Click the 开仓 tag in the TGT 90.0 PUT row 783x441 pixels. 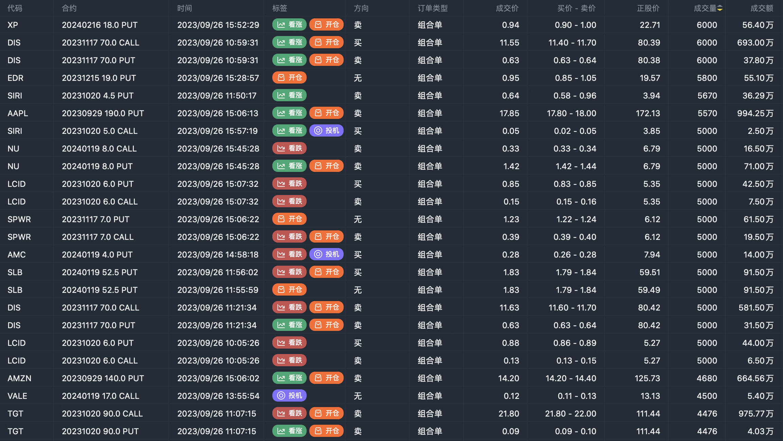coord(326,431)
